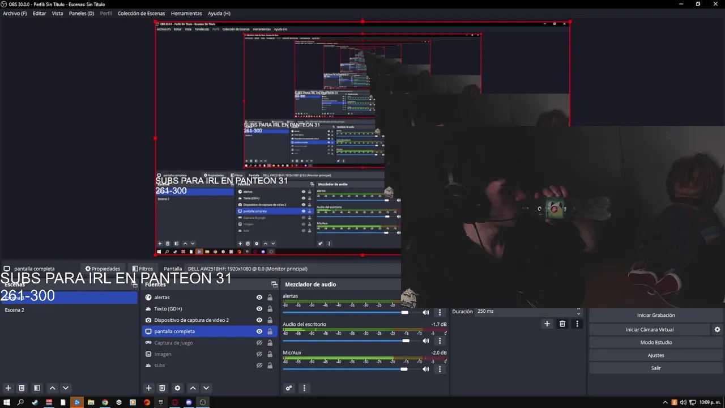This screenshot has width=725, height=408.
Task: Show the Imagen source
Action: coord(259,354)
